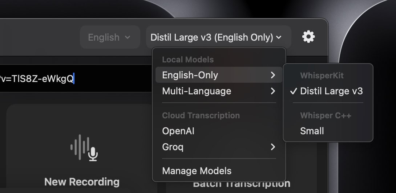Click the New Recording microphone waveform icon
This screenshot has height=193, width=396.
click(x=84, y=148)
